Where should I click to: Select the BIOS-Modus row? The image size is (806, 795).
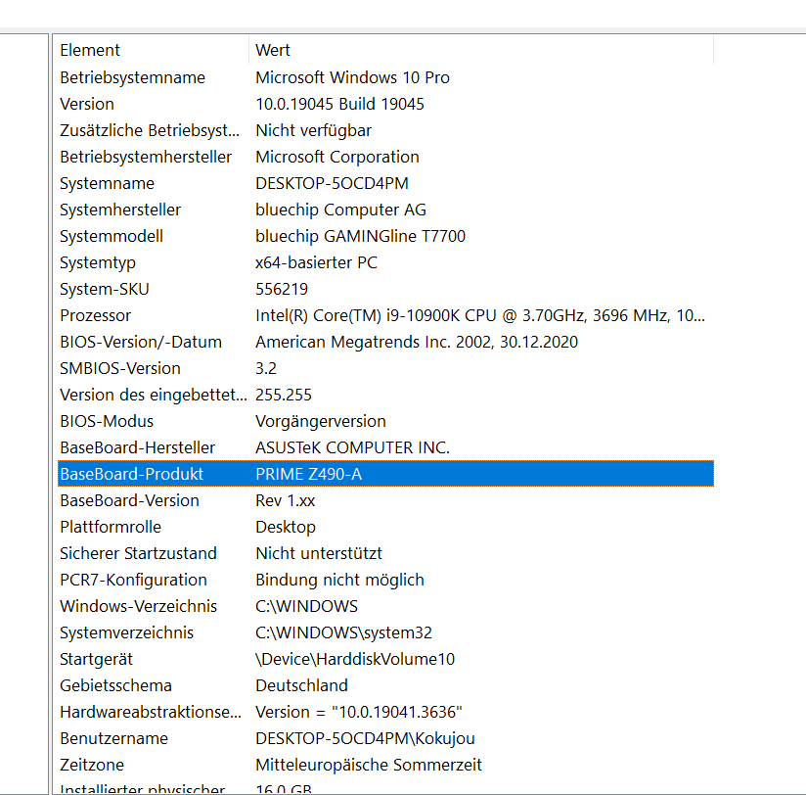pyautogui.click(x=385, y=421)
